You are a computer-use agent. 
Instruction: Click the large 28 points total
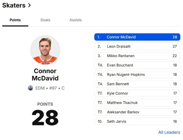pyautogui.click(x=45, y=118)
